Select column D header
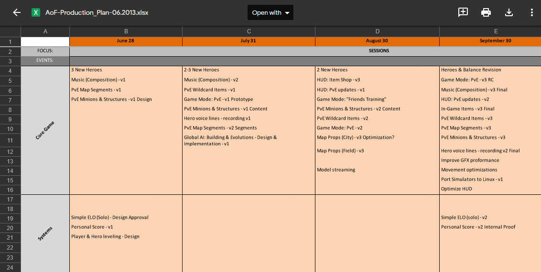 tap(377, 31)
